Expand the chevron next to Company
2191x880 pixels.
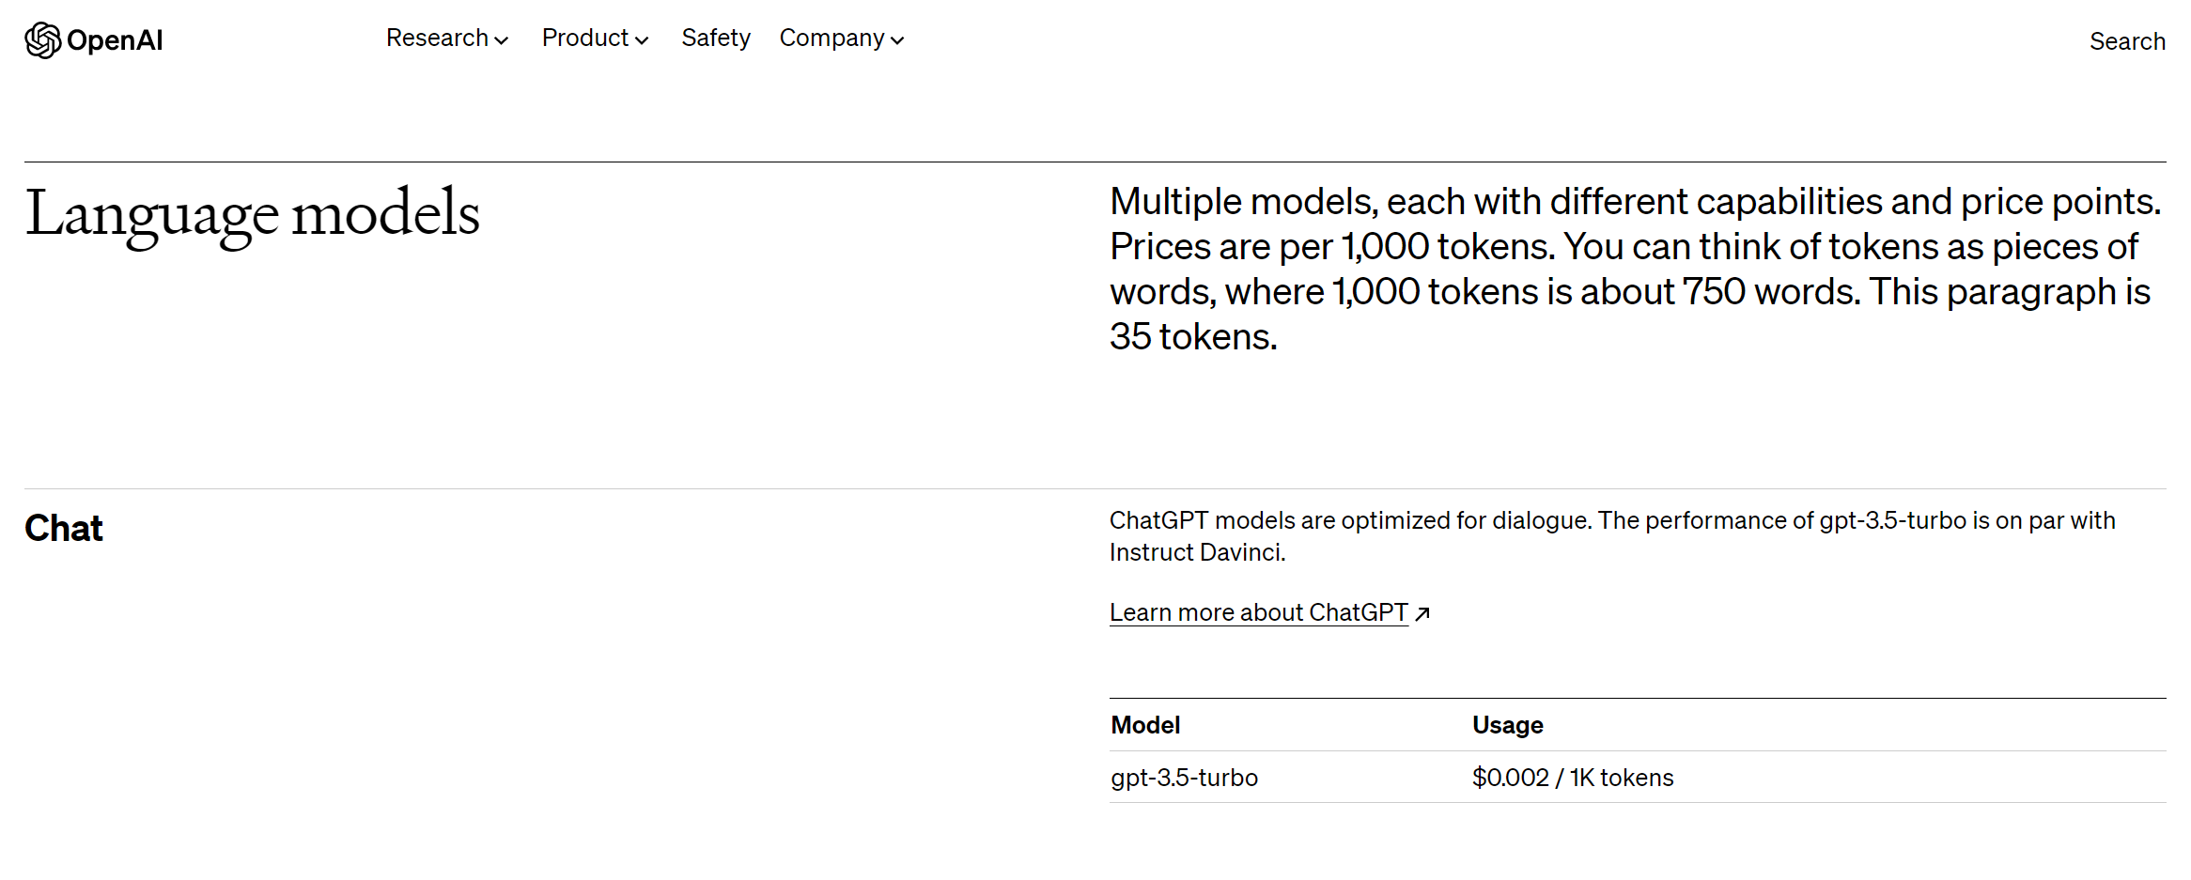pyautogui.click(x=897, y=40)
